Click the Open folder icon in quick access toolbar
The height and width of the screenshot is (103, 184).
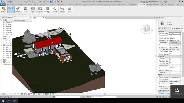click(x=8, y=1)
